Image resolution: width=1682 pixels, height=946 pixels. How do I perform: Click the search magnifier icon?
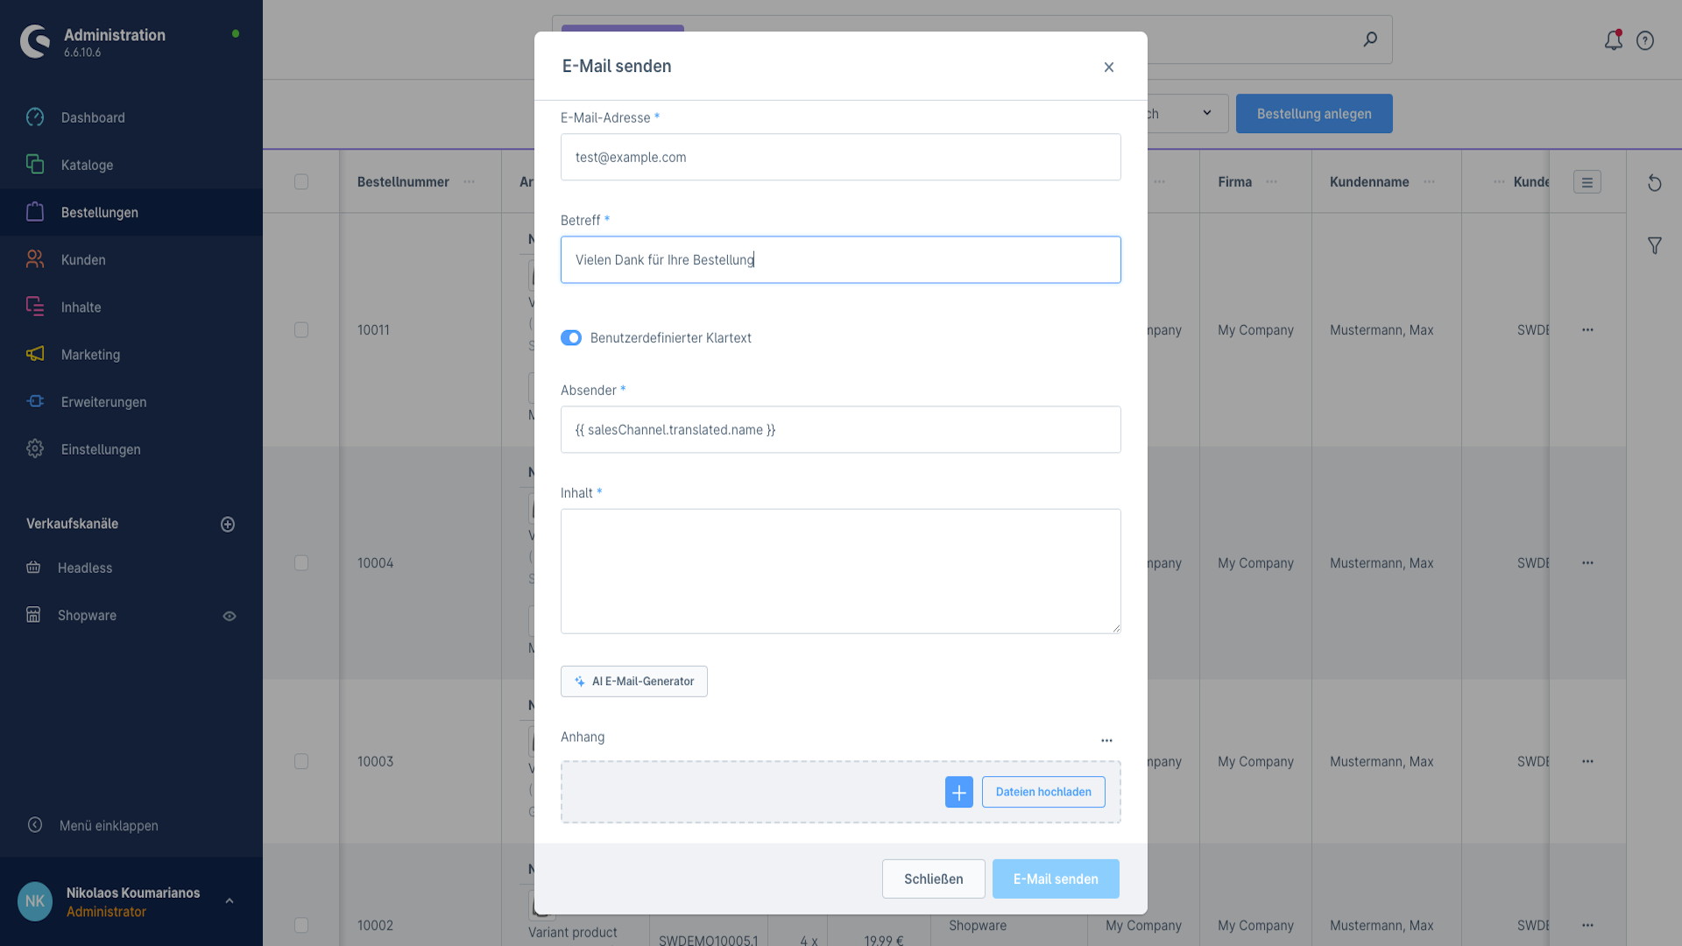coord(1370,39)
